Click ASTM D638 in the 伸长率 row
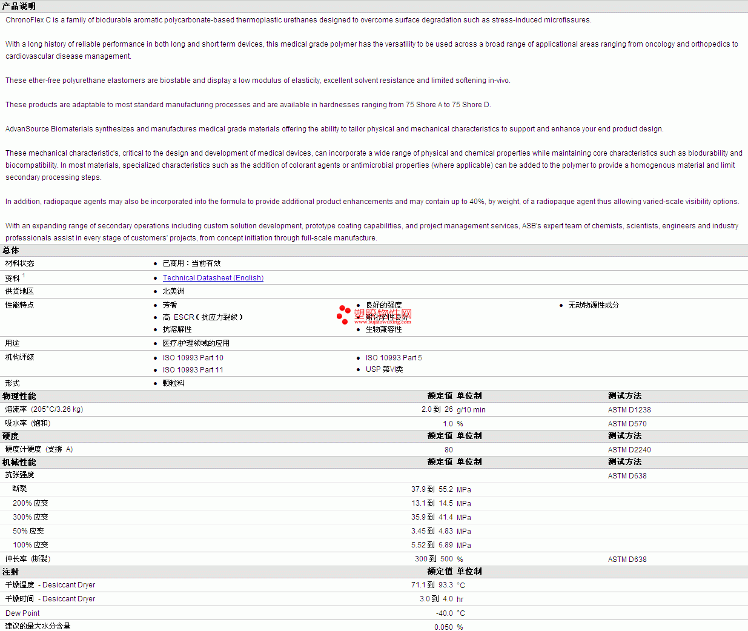 627,560
